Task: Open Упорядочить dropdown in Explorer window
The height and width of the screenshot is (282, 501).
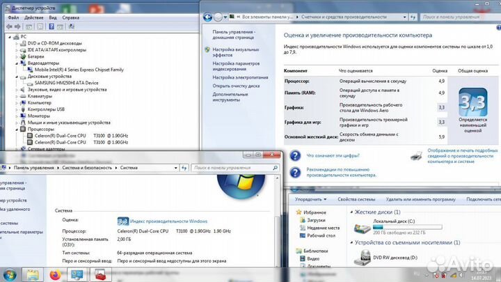Action: pyautogui.click(x=310, y=200)
